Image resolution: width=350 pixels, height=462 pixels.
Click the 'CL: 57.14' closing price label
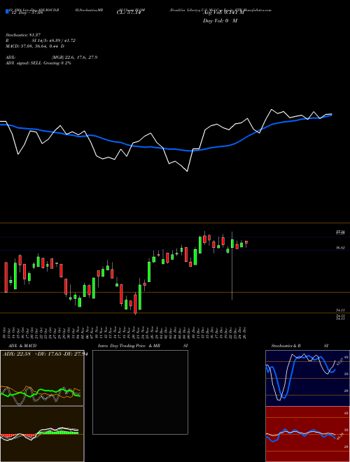coord(129,13)
